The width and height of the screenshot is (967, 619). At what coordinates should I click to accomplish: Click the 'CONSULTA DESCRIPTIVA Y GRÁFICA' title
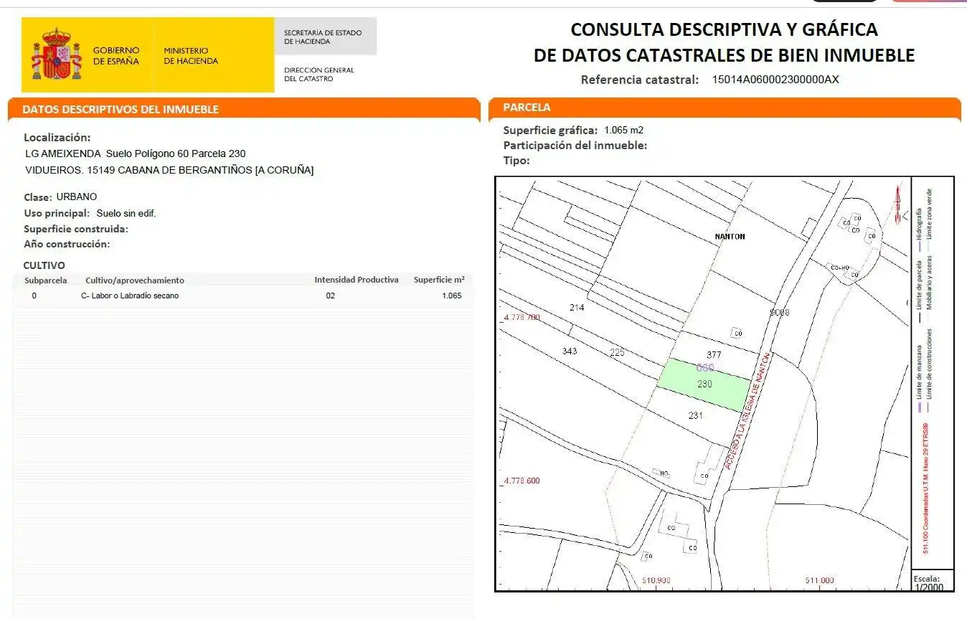click(x=724, y=29)
